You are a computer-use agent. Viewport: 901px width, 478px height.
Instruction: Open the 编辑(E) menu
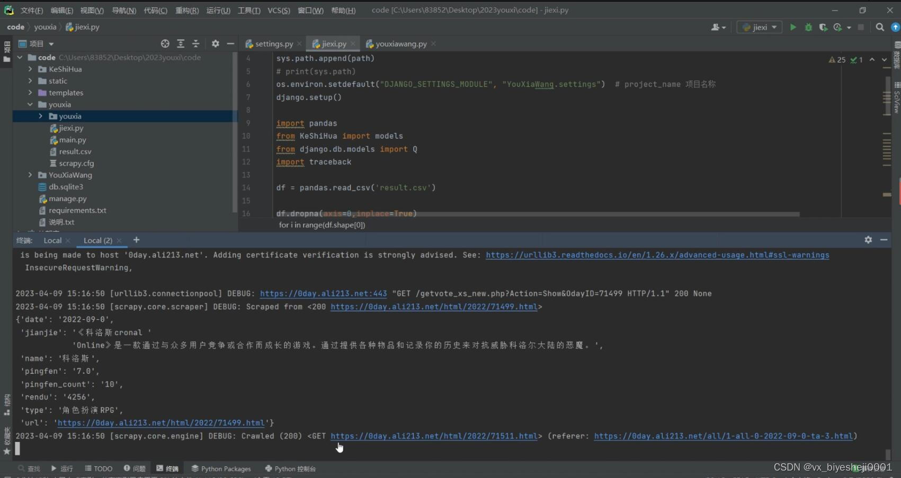coord(62,11)
